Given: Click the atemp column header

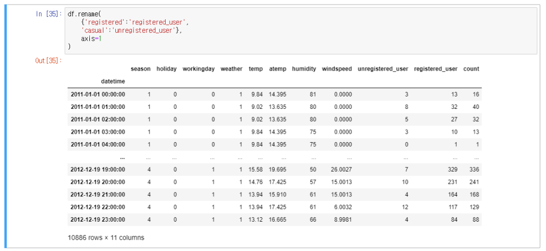Looking at the screenshot, I should coord(278,69).
